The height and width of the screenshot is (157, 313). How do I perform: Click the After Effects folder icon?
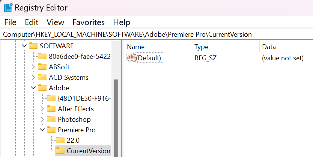coord(52,109)
